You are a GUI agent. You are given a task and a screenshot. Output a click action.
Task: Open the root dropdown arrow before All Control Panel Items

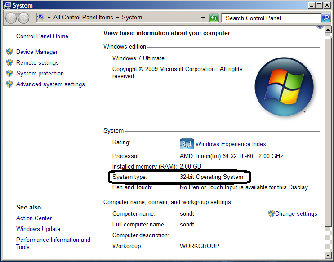pos(49,18)
